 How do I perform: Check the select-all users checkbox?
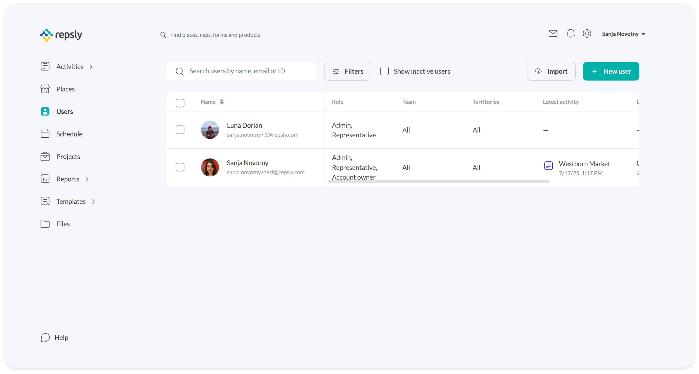[x=180, y=103]
